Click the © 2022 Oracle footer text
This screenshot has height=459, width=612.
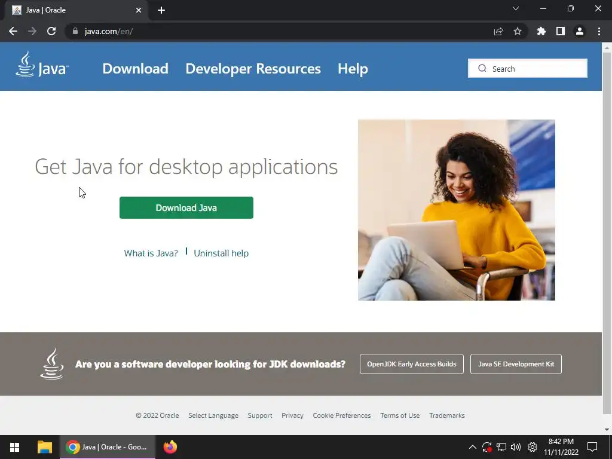(157, 415)
